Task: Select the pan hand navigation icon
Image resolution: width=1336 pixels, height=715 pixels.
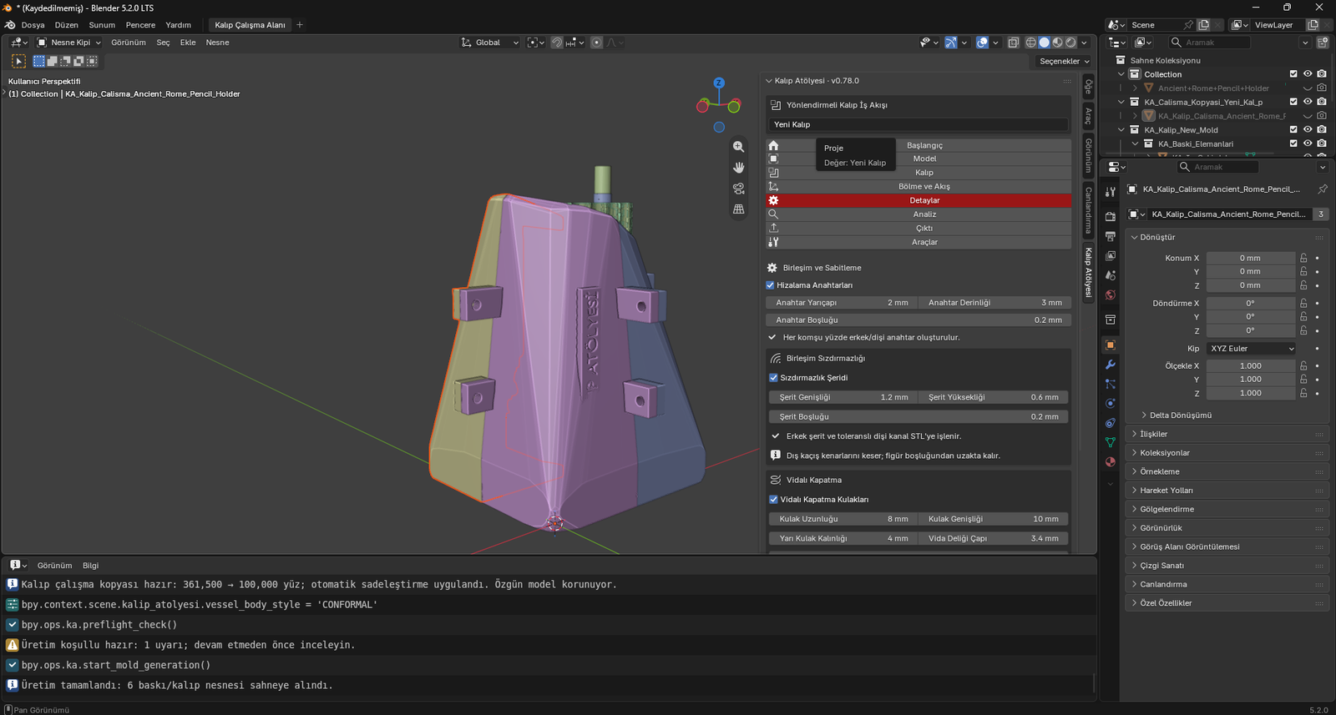Action: (x=738, y=167)
